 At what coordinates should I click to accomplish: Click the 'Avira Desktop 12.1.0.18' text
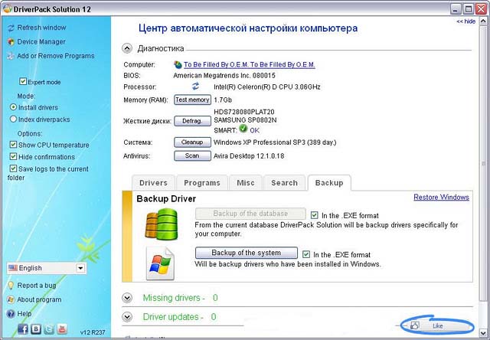tap(249, 155)
